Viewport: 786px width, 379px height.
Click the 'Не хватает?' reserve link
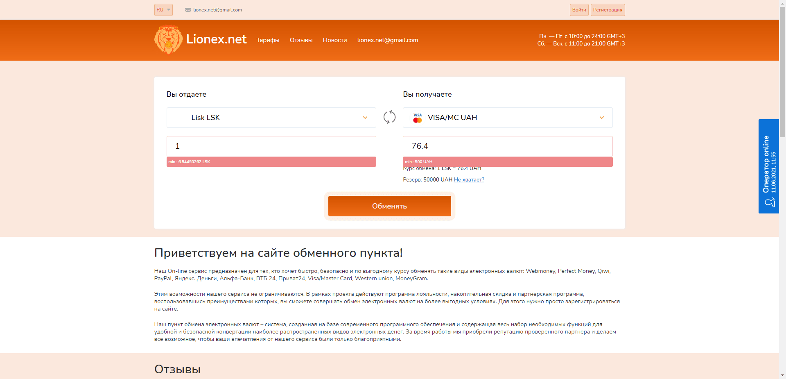[469, 180]
